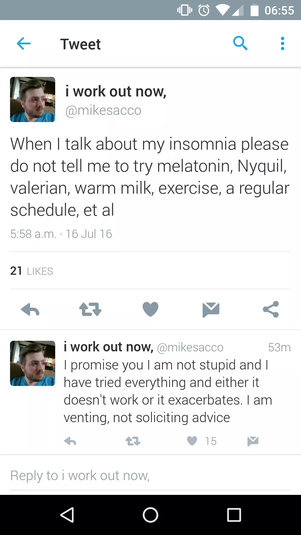Like the main tweet with heart
Screen dimensions: 301x535
point(151,310)
